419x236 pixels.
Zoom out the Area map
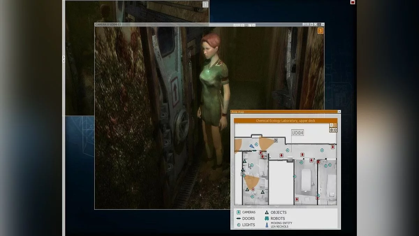[x=335, y=130]
